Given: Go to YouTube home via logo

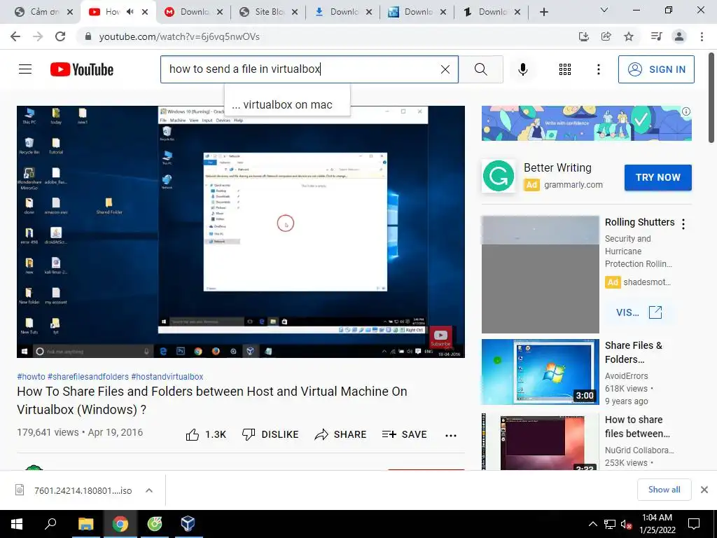Looking at the screenshot, I should click(x=82, y=69).
